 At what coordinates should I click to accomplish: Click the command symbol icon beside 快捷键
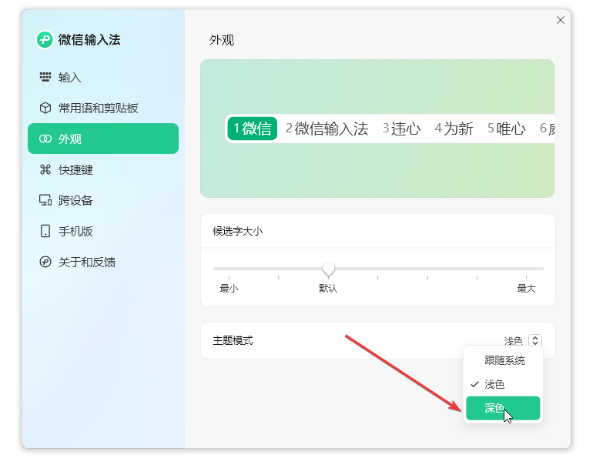[x=45, y=169]
